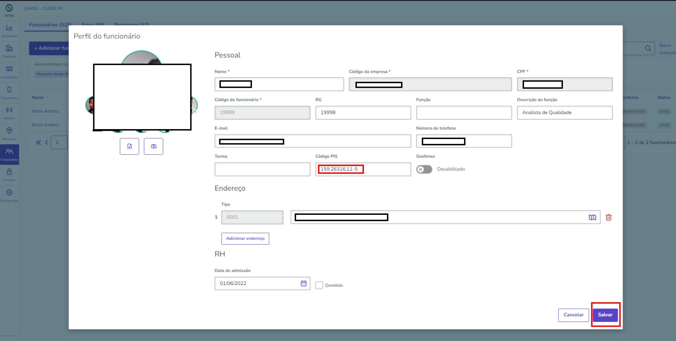The image size is (676, 341).
Task: Open Localizações from the sidebar
Action: pyautogui.click(x=9, y=72)
